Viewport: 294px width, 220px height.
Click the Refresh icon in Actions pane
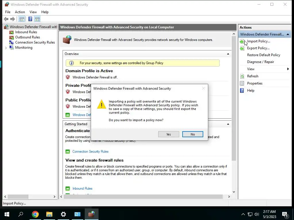click(x=242, y=76)
